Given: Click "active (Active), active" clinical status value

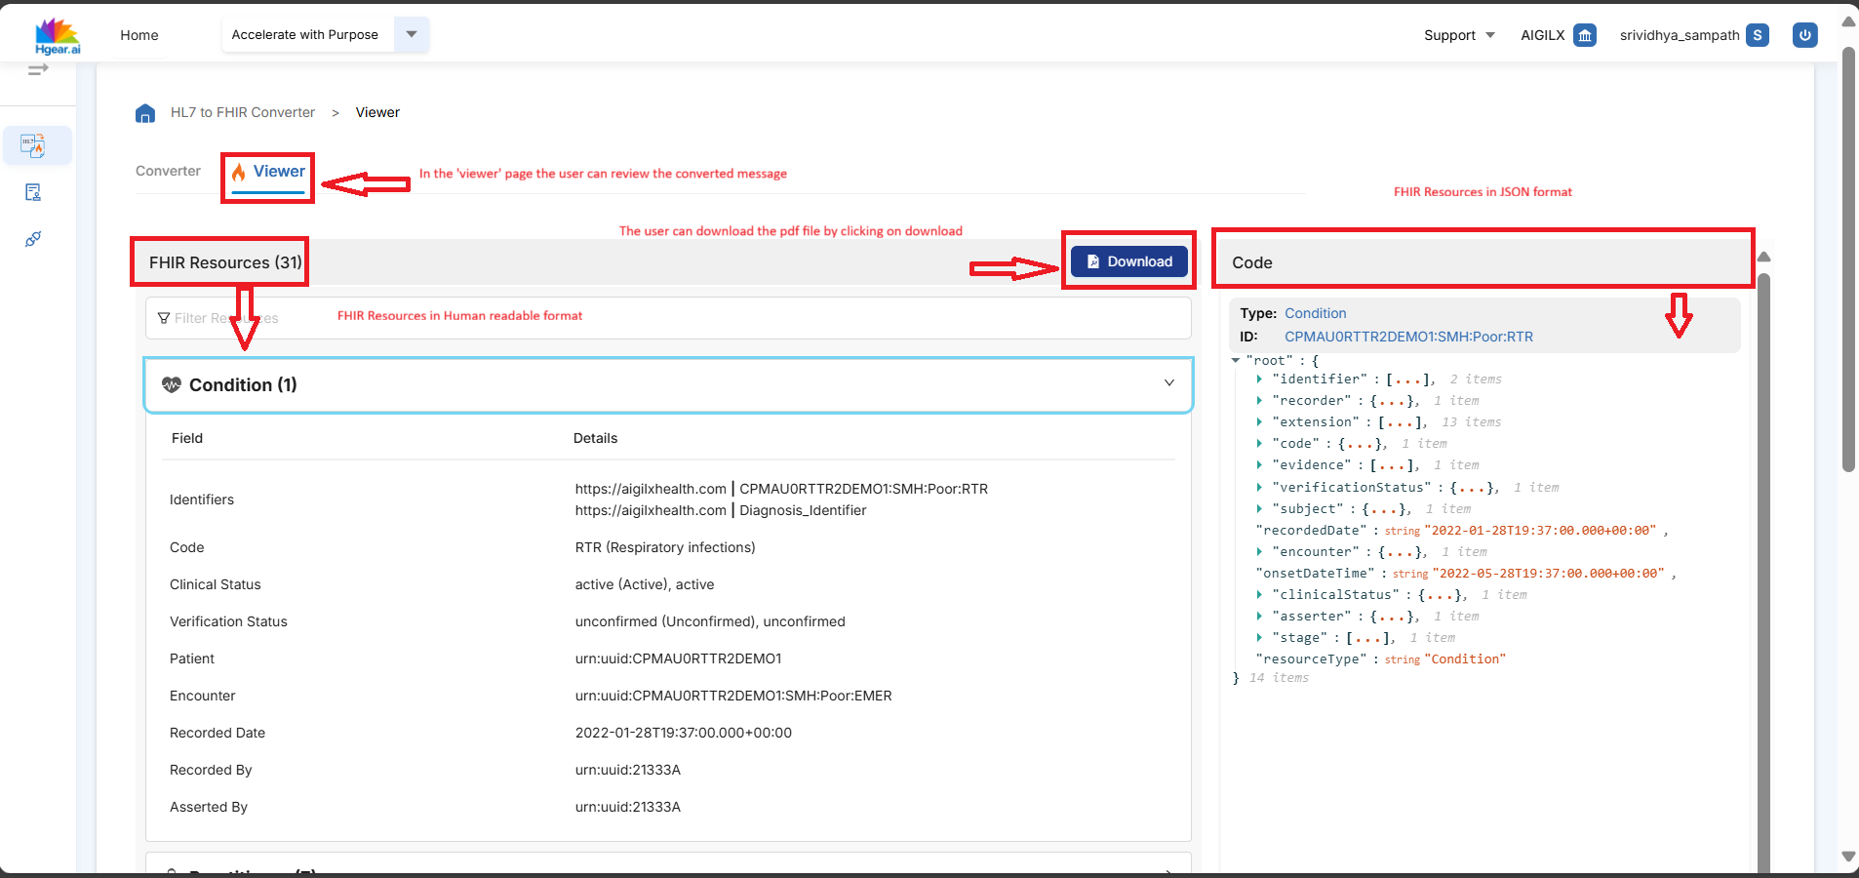Looking at the screenshot, I should click(x=645, y=584).
